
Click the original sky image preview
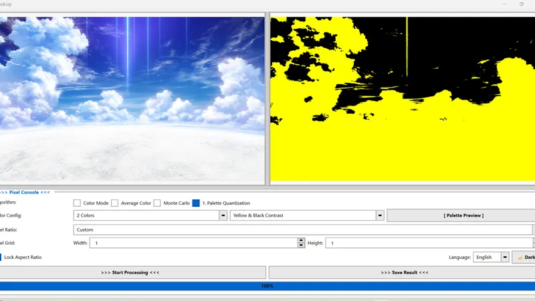click(132, 100)
